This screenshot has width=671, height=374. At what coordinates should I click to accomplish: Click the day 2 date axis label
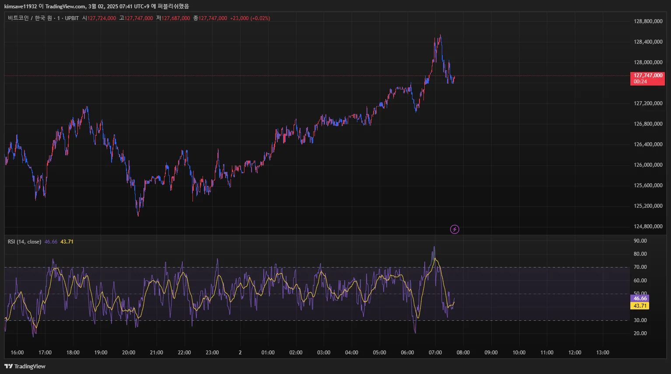pos(240,353)
